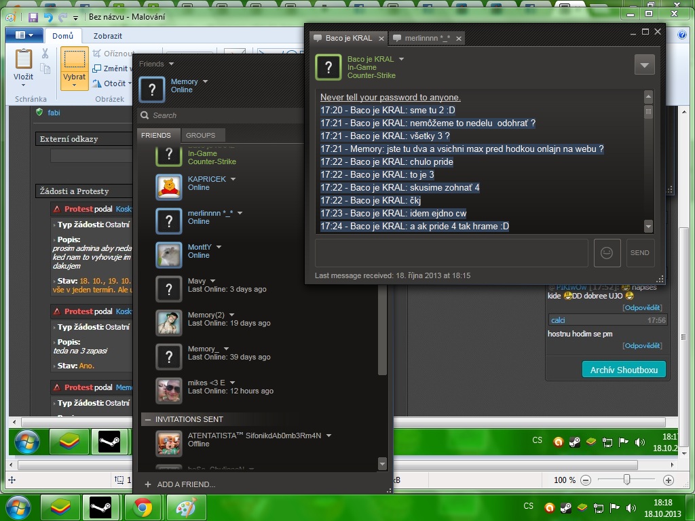Click the volume icon in system tray
Screen dimensions: 695x521
pyautogui.click(x=631, y=508)
